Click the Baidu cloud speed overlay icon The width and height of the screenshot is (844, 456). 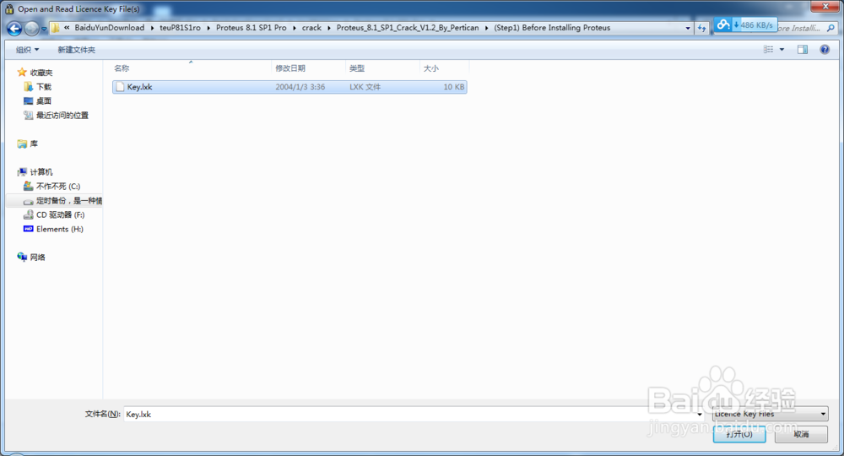(x=723, y=24)
